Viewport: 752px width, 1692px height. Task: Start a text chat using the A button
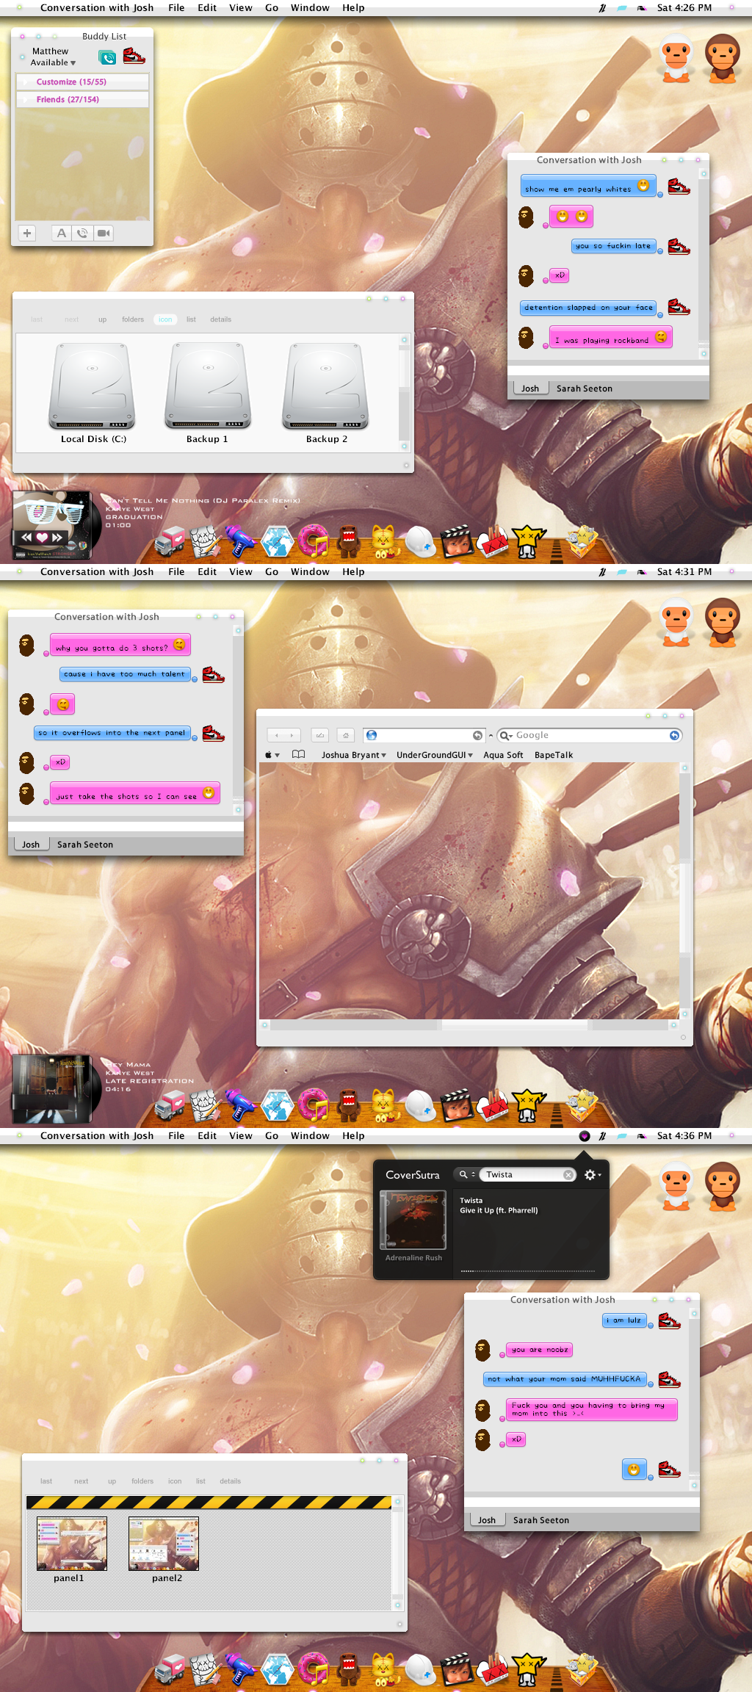[x=62, y=233]
